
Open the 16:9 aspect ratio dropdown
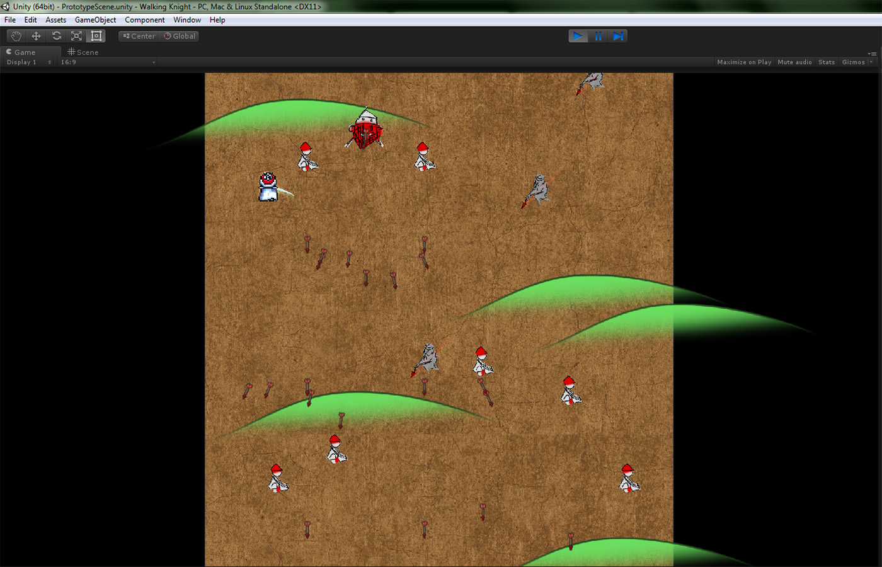pos(107,62)
